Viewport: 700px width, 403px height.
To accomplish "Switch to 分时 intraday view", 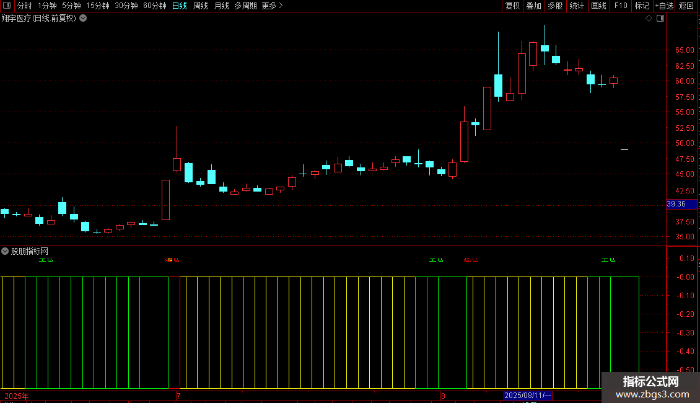I will tap(25, 6).
